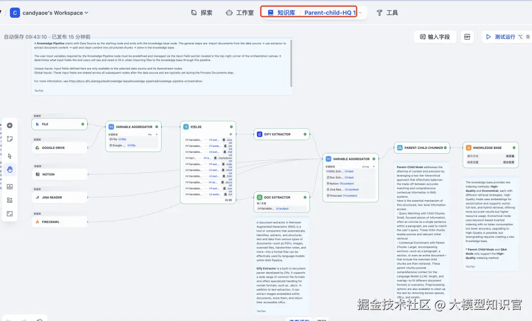Open the 工作室 tab
This screenshot has height=321, width=532.
(x=239, y=12)
